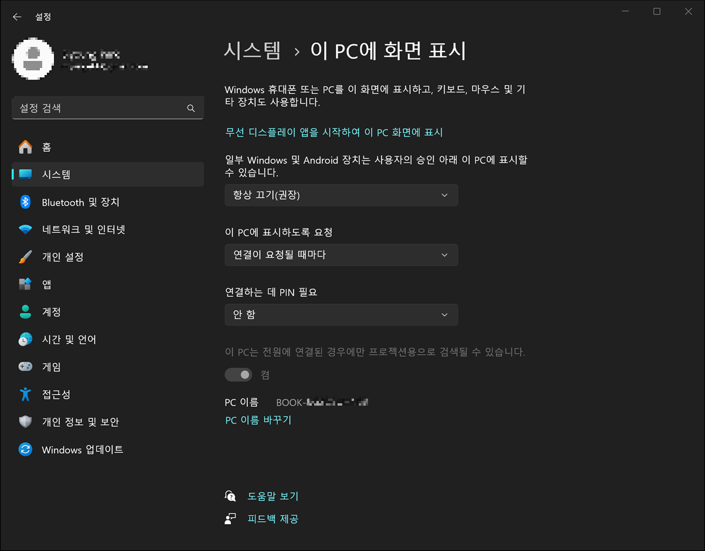Select the 시간 및 언어 globe-clock icon
The height and width of the screenshot is (551, 705).
pos(25,339)
